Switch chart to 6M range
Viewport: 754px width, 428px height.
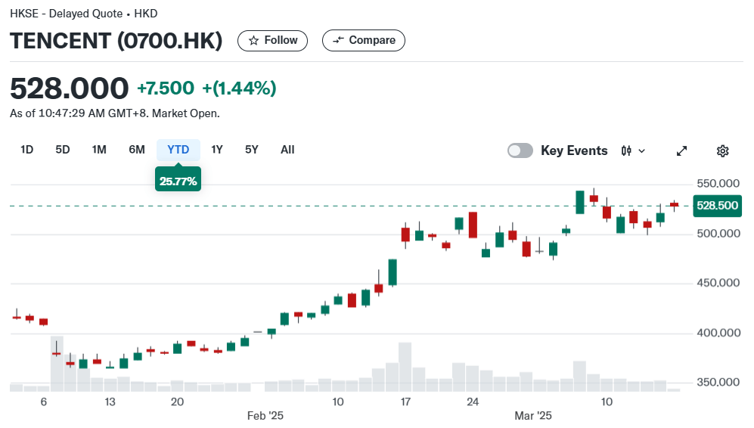[137, 150]
